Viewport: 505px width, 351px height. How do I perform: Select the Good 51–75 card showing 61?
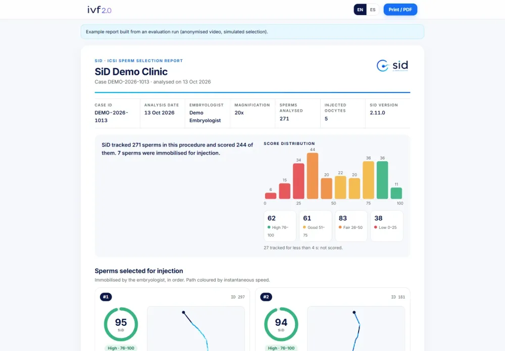tap(315, 226)
